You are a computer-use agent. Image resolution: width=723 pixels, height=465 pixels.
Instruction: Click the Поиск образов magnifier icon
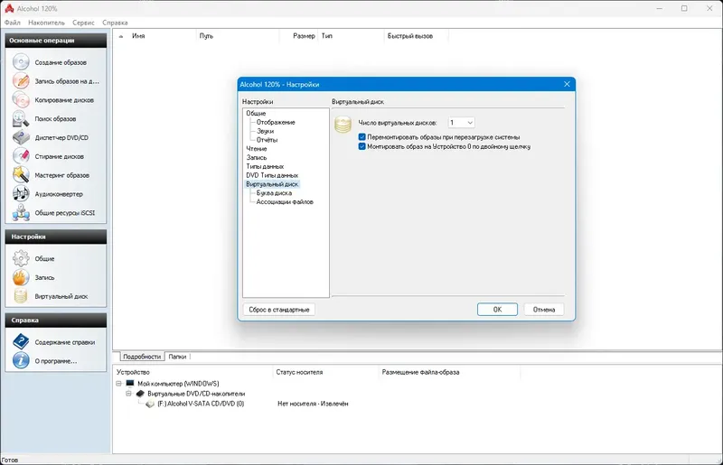pyautogui.click(x=21, y=118)
